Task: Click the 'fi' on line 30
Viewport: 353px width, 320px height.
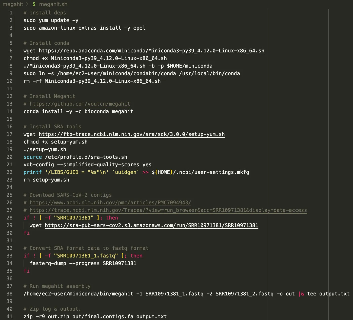Action: point(27,233)
